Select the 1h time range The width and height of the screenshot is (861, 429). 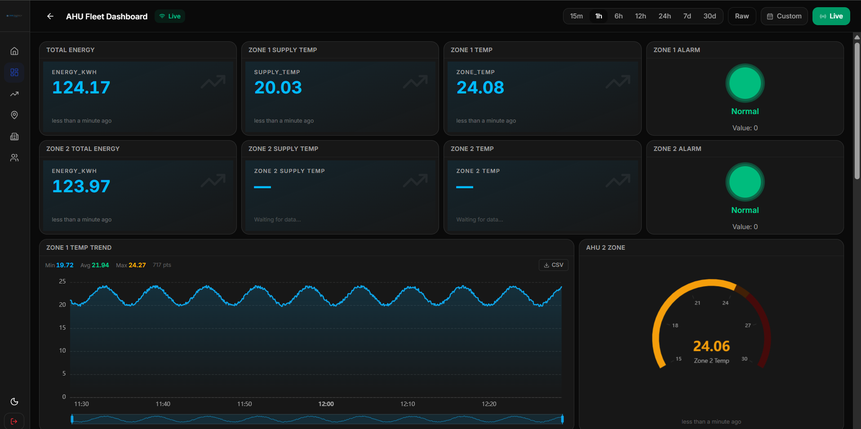[599, 16]
